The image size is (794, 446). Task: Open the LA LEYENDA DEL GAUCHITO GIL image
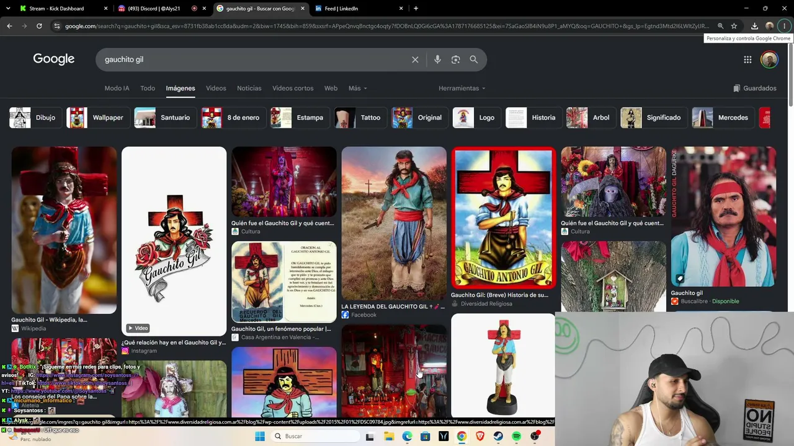(x=394, y=224)
